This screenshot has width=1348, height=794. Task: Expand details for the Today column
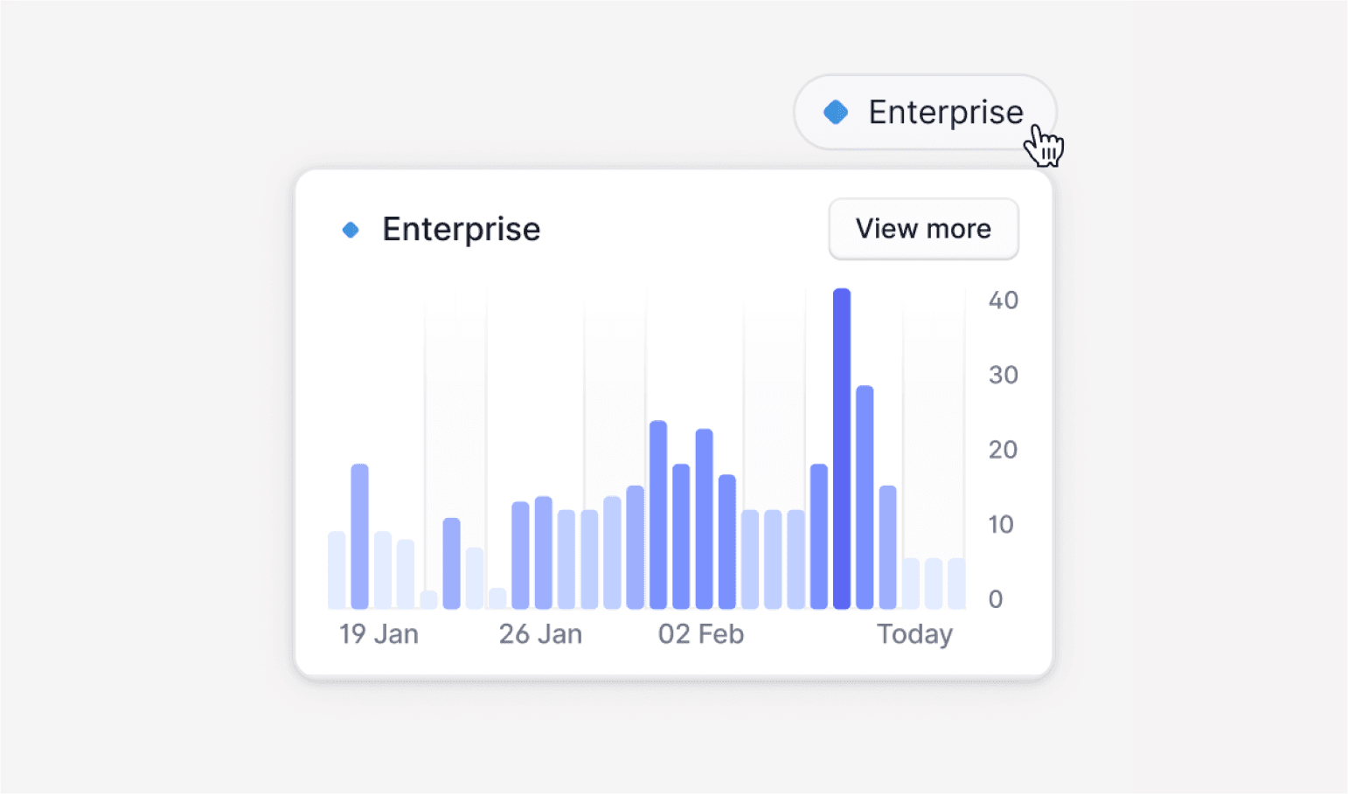click(x=915, y=634)
